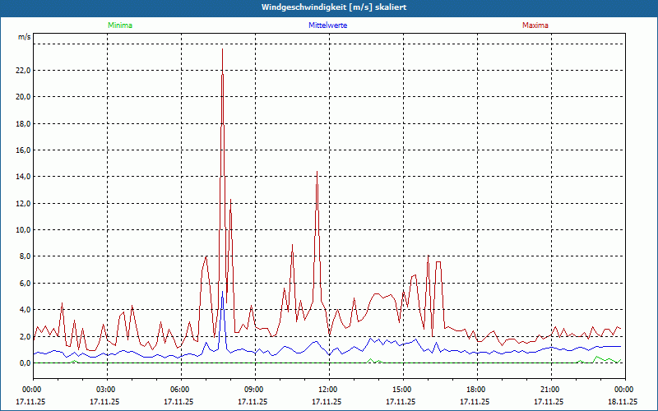Viewport: 658px width, 411px height.
Task: Select the 06:00 time axis label
Action: [179, 390]
